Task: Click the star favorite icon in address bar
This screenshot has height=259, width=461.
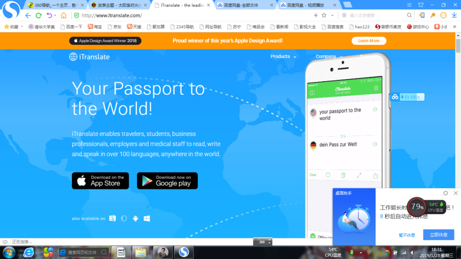Action: click(324, 16)
